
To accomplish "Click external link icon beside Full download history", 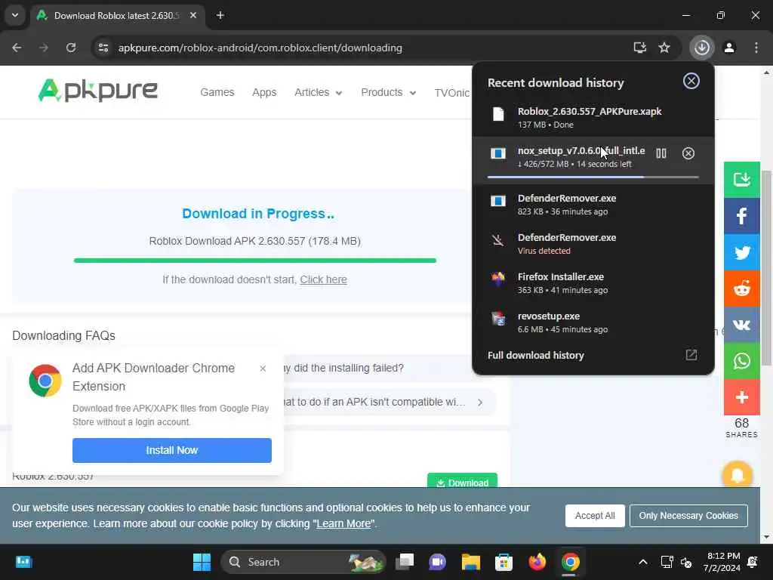I will pyautogui.click(x=691, y=355).
